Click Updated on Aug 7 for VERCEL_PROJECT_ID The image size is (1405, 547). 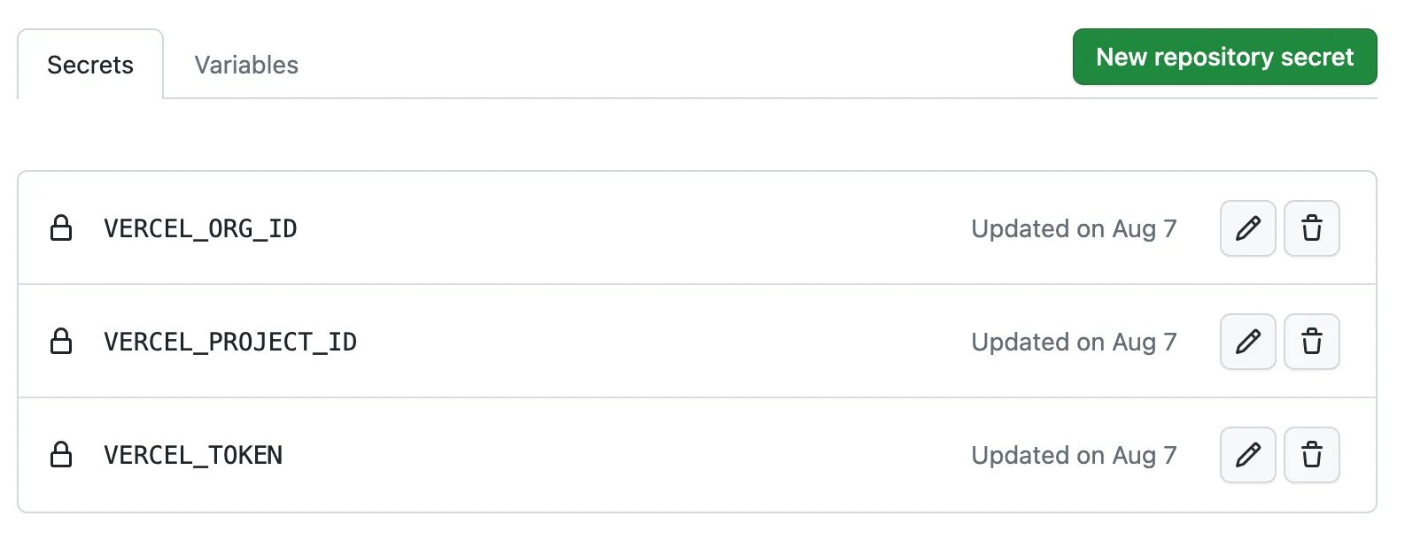tap(1074, 342)
